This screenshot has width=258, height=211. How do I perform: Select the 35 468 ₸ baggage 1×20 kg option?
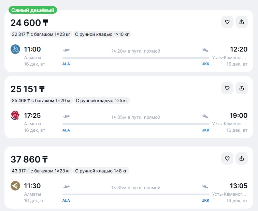click(41, 100)
